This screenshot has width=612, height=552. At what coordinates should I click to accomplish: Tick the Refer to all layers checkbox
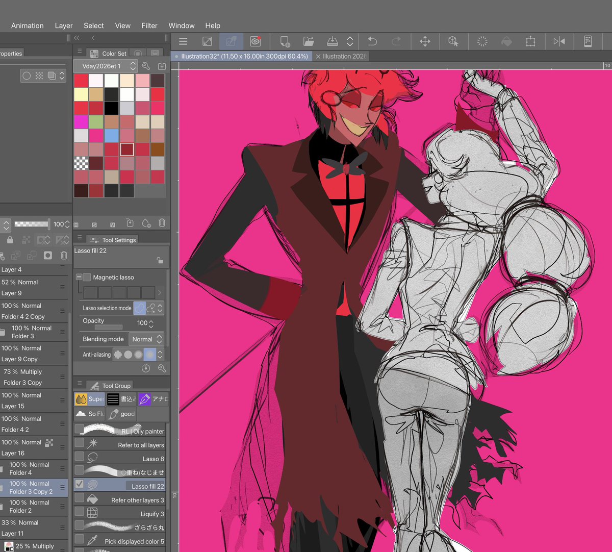[79, 443]
